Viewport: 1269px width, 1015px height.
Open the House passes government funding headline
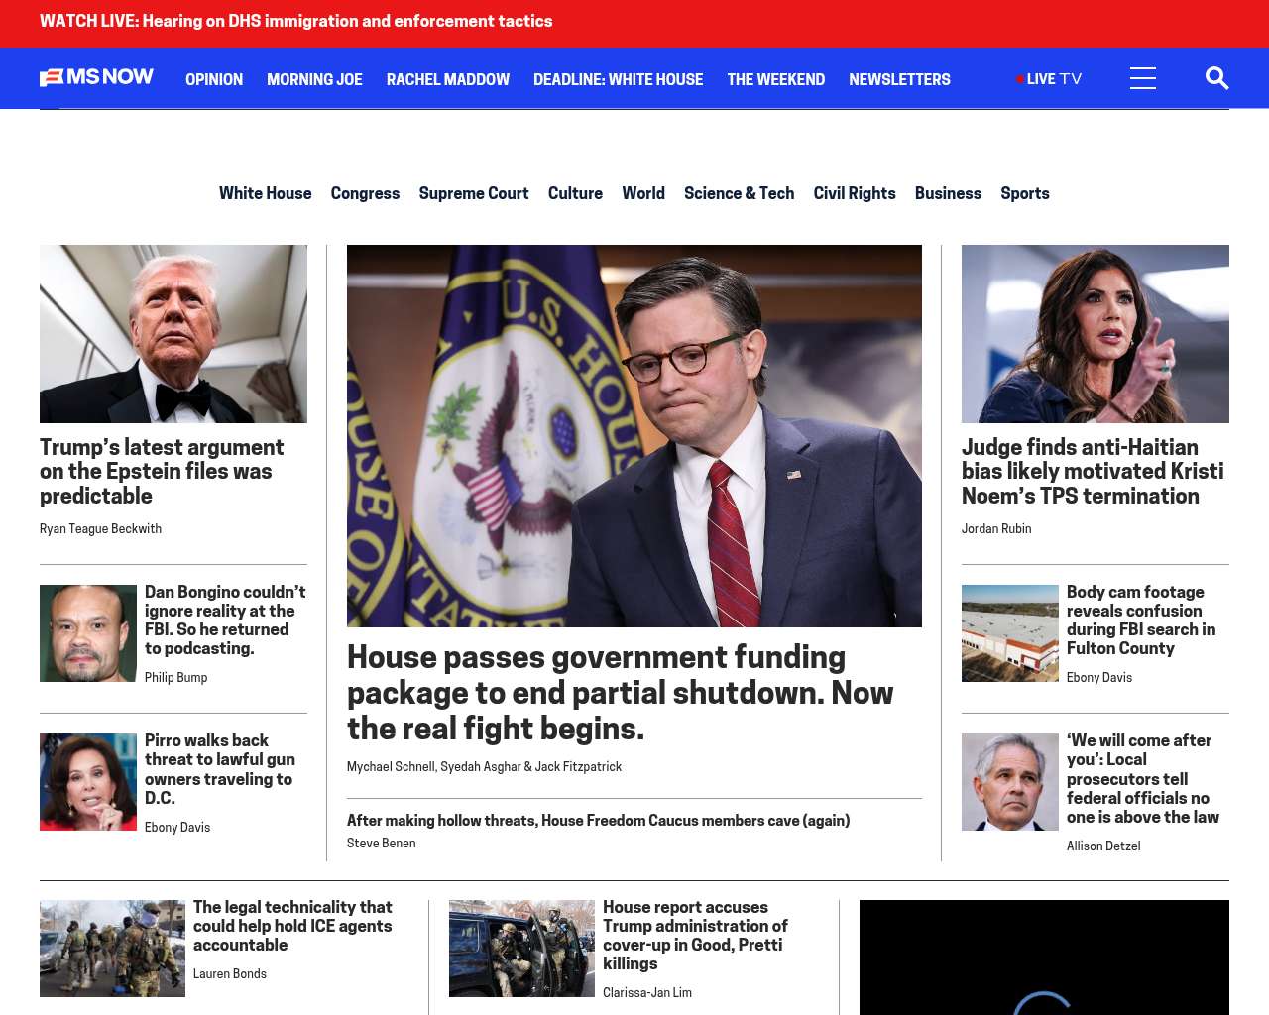point(621,692)
